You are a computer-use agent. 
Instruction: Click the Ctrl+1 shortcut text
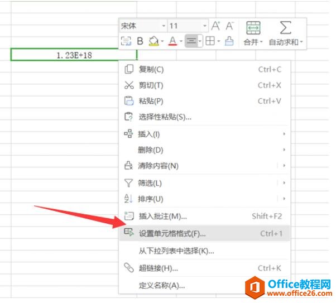271,233
